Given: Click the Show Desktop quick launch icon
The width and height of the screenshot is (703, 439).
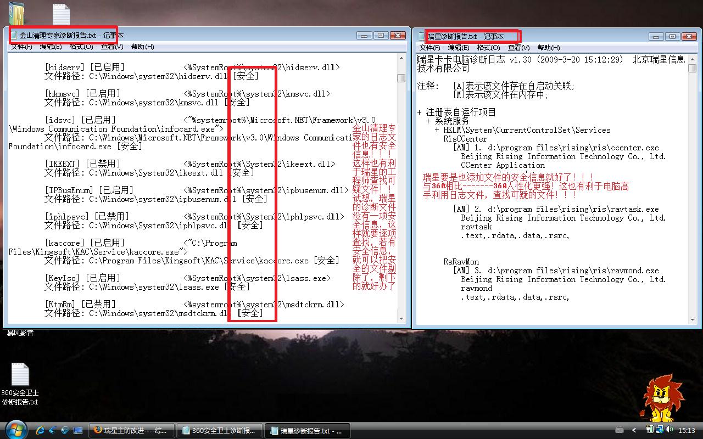Looking at the screenshot, I should click(x=78, y=430).
